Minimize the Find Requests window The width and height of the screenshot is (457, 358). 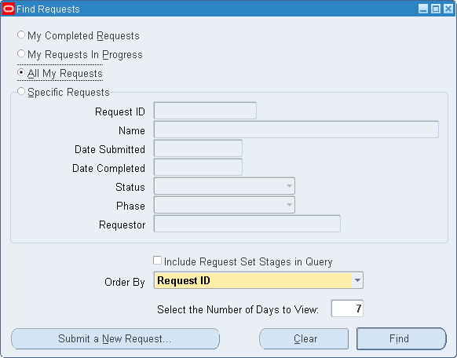point(423,9)
